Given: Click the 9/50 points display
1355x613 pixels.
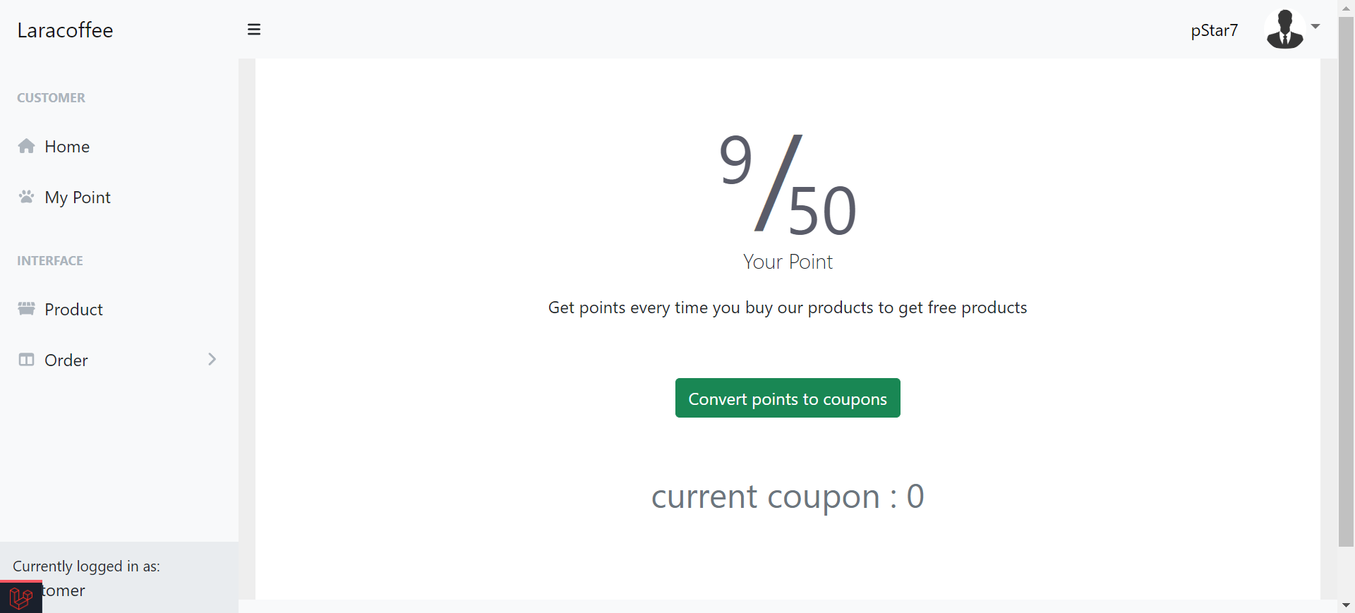Looking at the screenshot, I should point(788,185).
